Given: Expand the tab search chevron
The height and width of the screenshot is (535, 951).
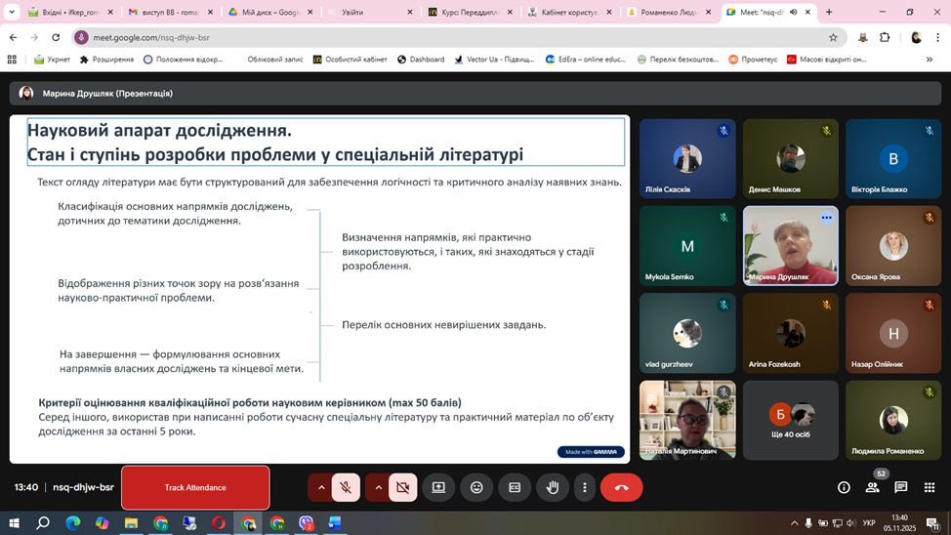Looking at the screenshot, I should [12, 12].
